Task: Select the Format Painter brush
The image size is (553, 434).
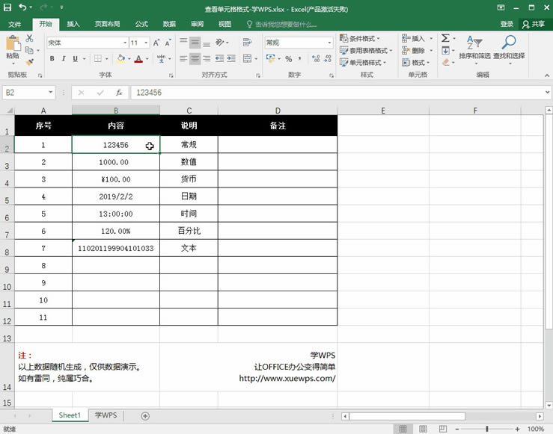Action: [29, 63]
